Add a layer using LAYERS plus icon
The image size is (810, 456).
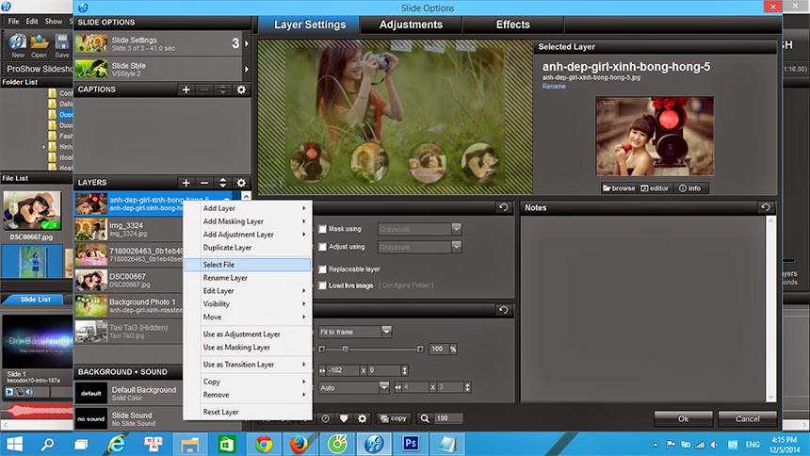(x=186, y=183)
